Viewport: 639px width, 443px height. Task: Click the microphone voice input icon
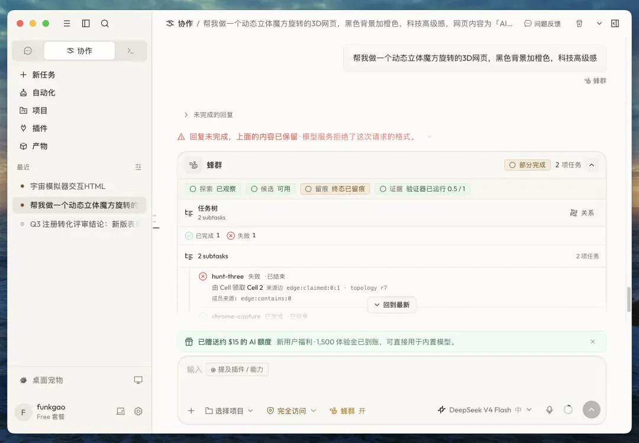pos(549,410)
